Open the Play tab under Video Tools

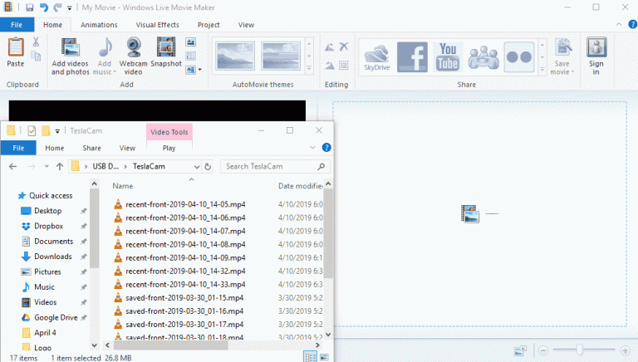point(169,148)
